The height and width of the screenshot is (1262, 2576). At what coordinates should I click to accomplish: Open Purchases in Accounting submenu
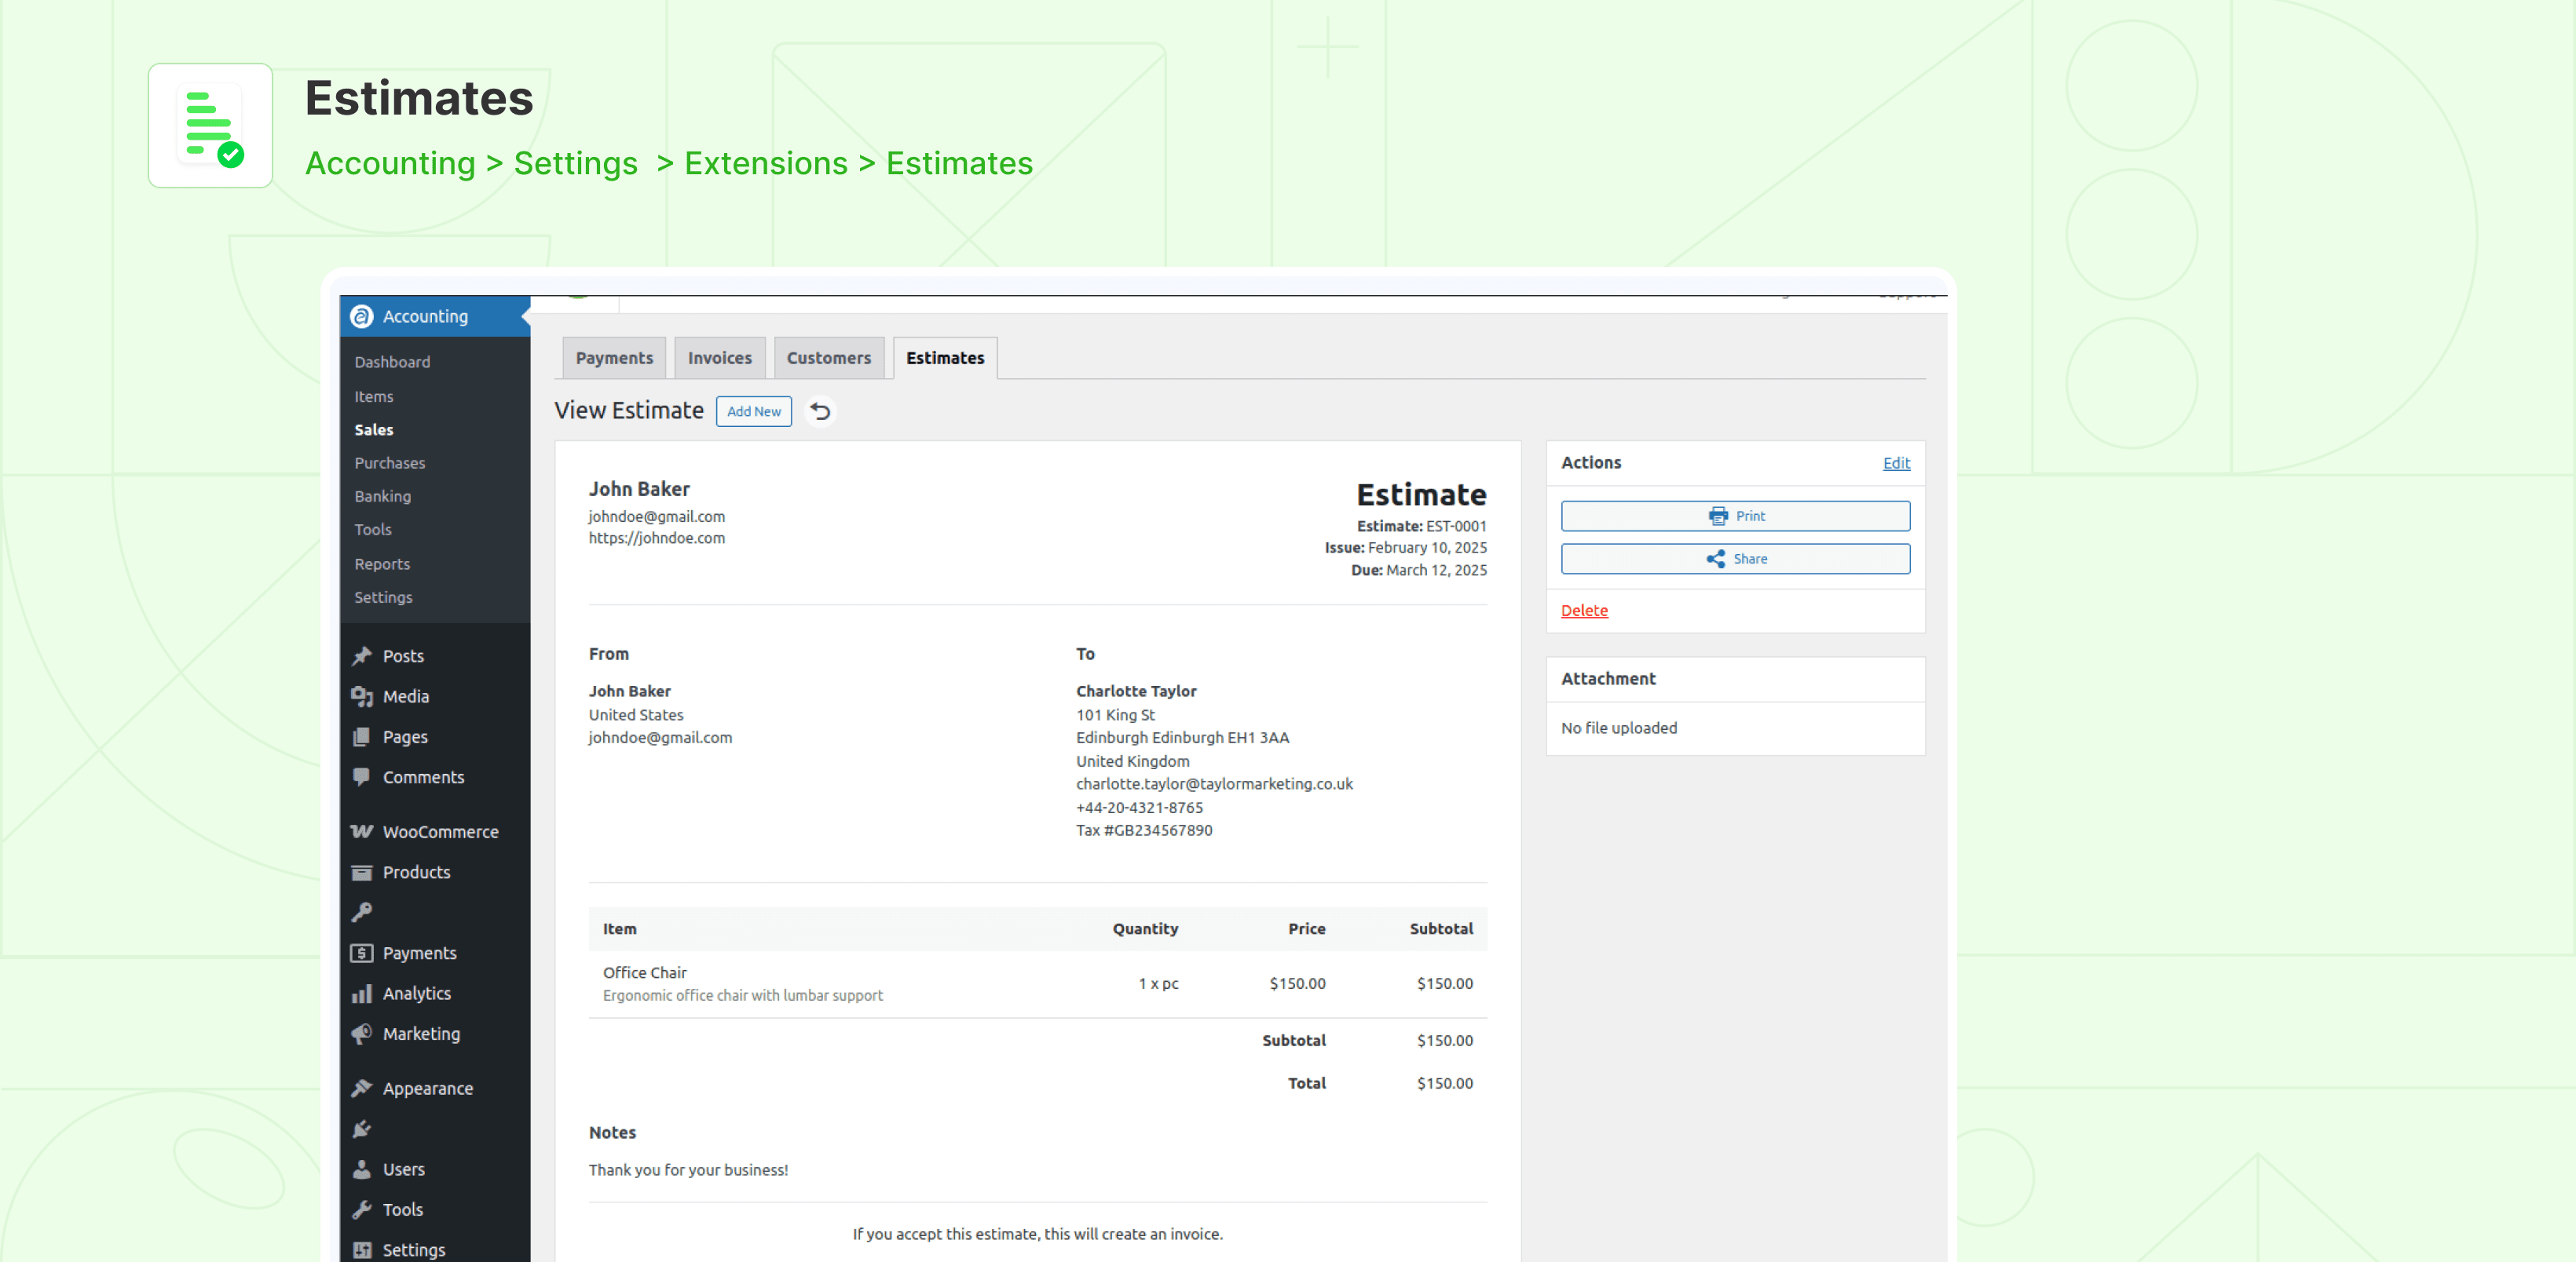(x=389, y=462)
